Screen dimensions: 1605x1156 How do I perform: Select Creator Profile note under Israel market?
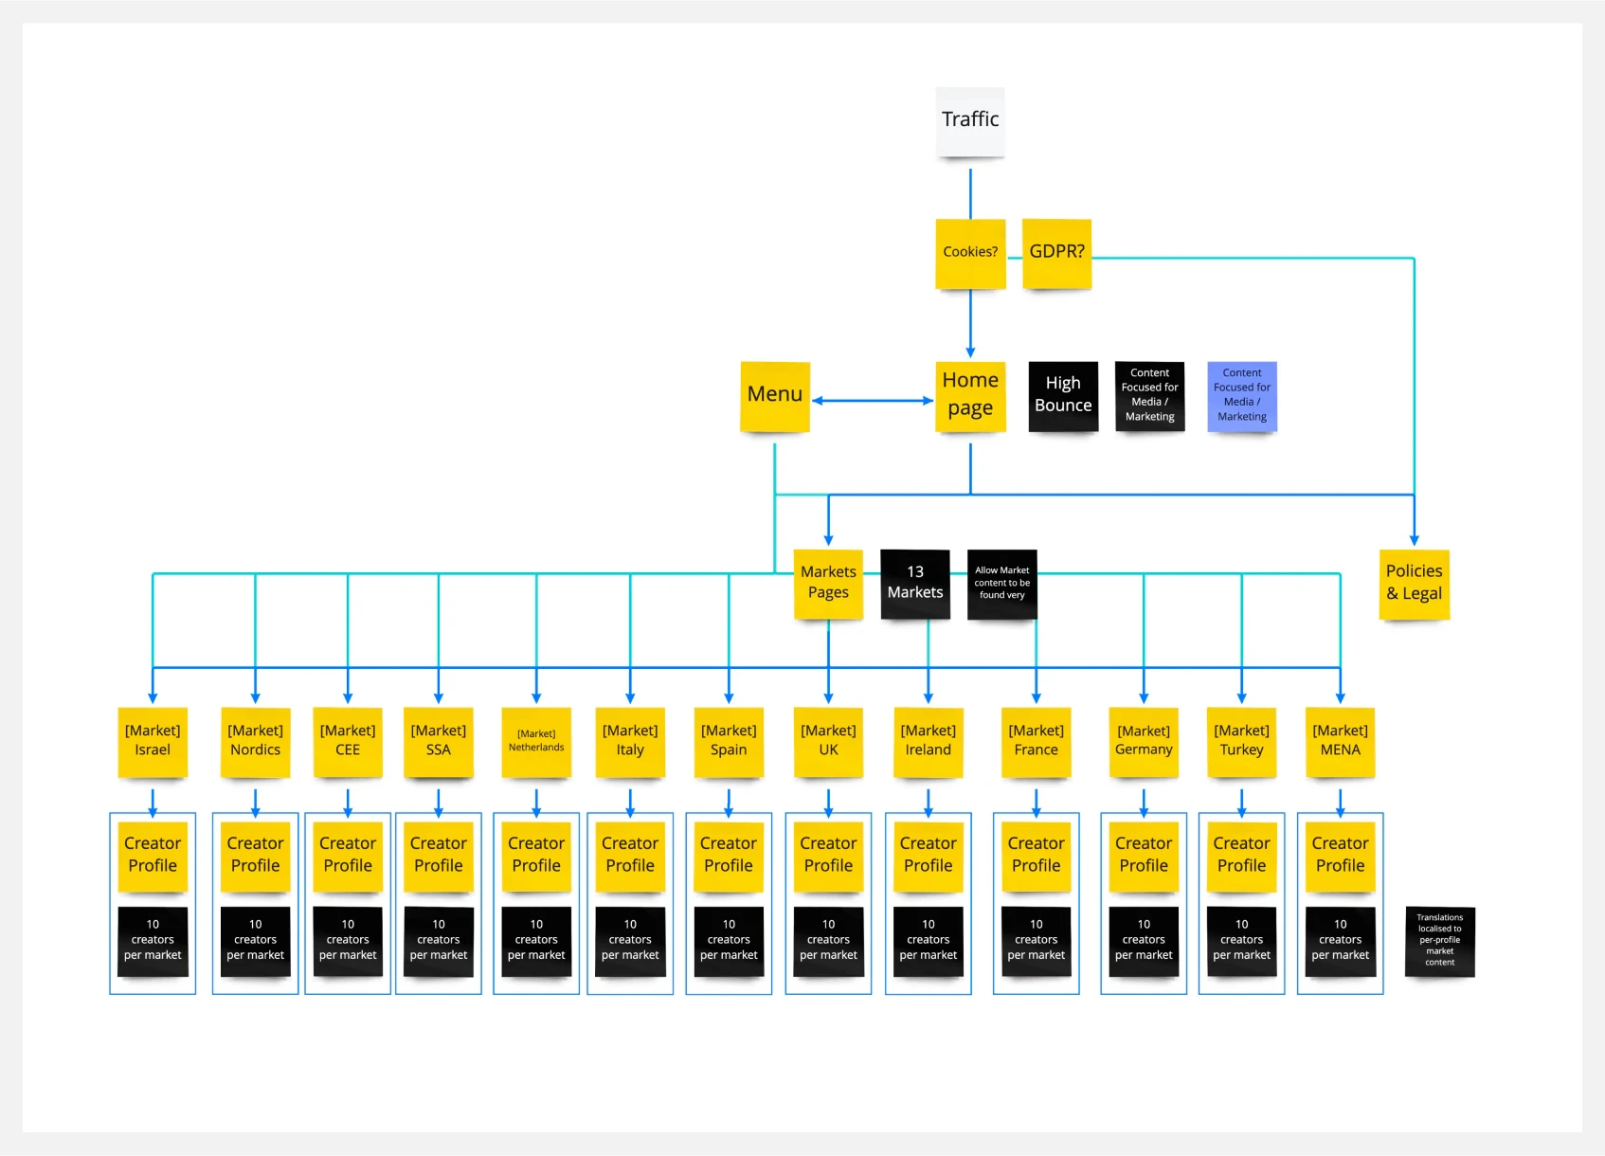click(x=153, y=858)
